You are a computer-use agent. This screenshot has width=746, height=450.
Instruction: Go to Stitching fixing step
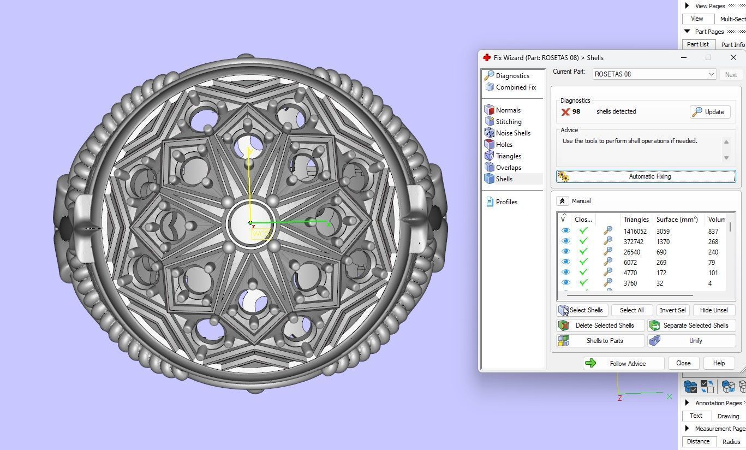(503, 122)
